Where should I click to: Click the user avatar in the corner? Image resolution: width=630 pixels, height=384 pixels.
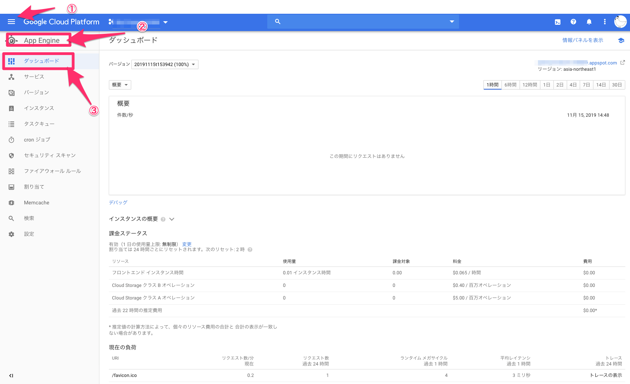coord(620,22)
